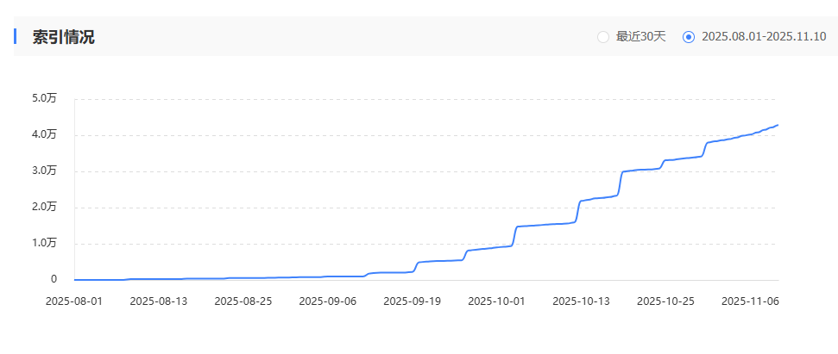The height and width of the screenshot is (354, 838).
Task: Click the 2025-11-06 x-axis date label
Action: pyautogui.click(x=751, y=301)
